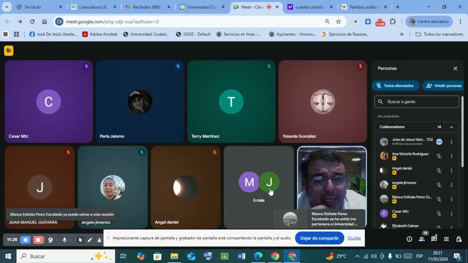Bookmark this page with star icon
This screenshot has height=263, width=468.
tap(339, 22)
